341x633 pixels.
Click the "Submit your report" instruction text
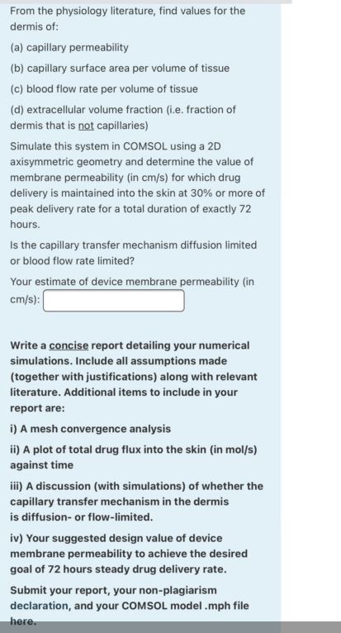[x=130, y=606]
